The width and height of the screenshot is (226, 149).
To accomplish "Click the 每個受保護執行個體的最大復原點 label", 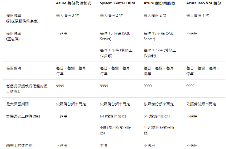I will pos(27,89).
